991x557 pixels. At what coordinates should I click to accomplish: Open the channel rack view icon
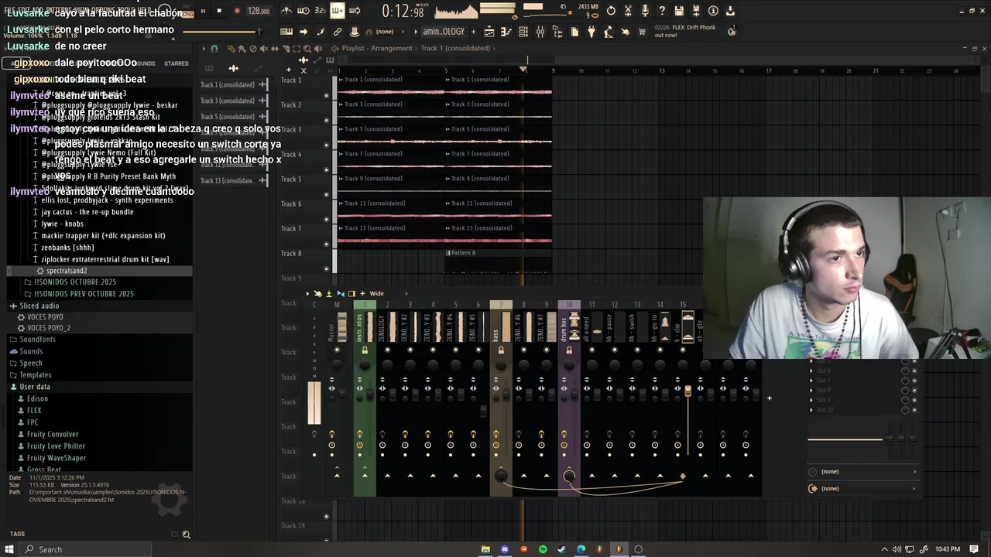pos(523,32)
